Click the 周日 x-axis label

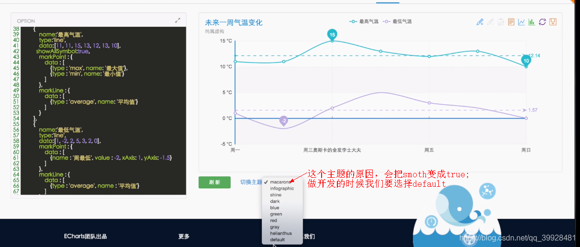[526, 150]
